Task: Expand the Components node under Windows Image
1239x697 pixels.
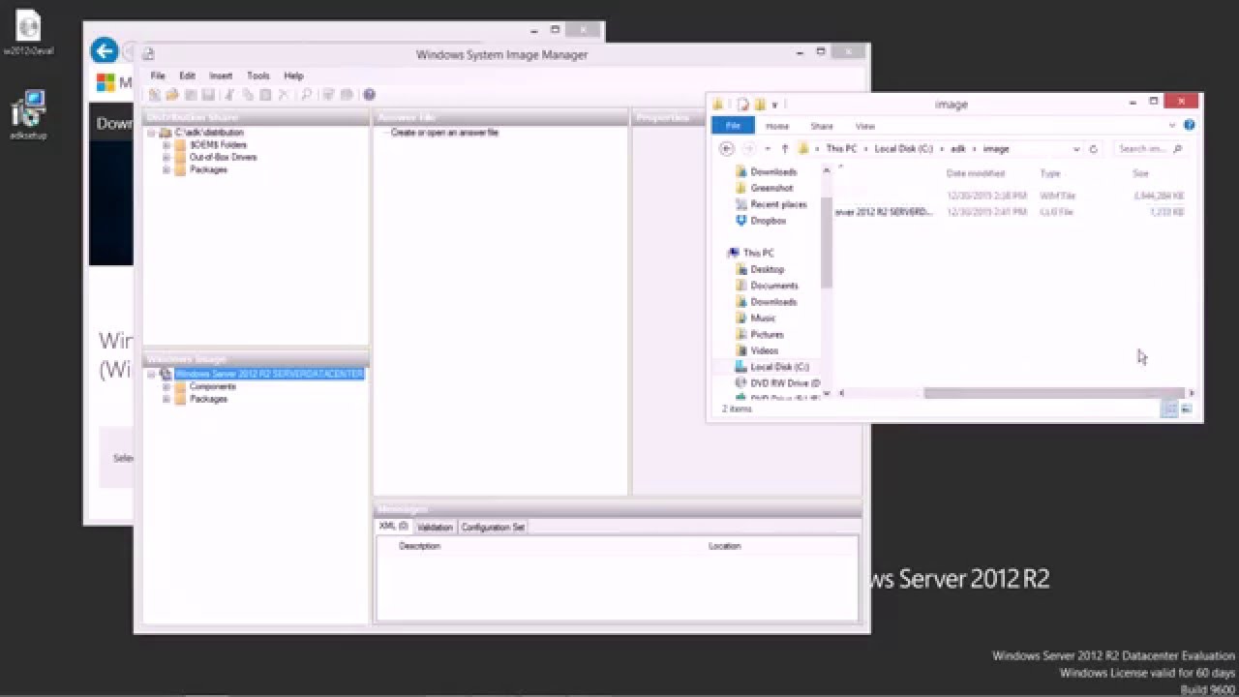Action: (166, 386)
